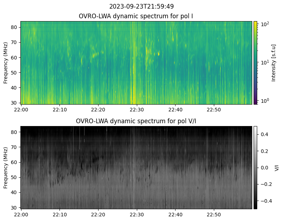Click the Intensity [s.f.u] colorbar label
The width and height of the screenshot is (283, 221).
click(x=274, y=63)
